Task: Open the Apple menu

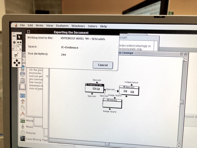Action: pos(16,25)
